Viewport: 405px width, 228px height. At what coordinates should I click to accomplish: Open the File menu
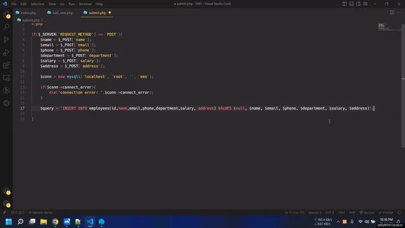tap(14, 4)
